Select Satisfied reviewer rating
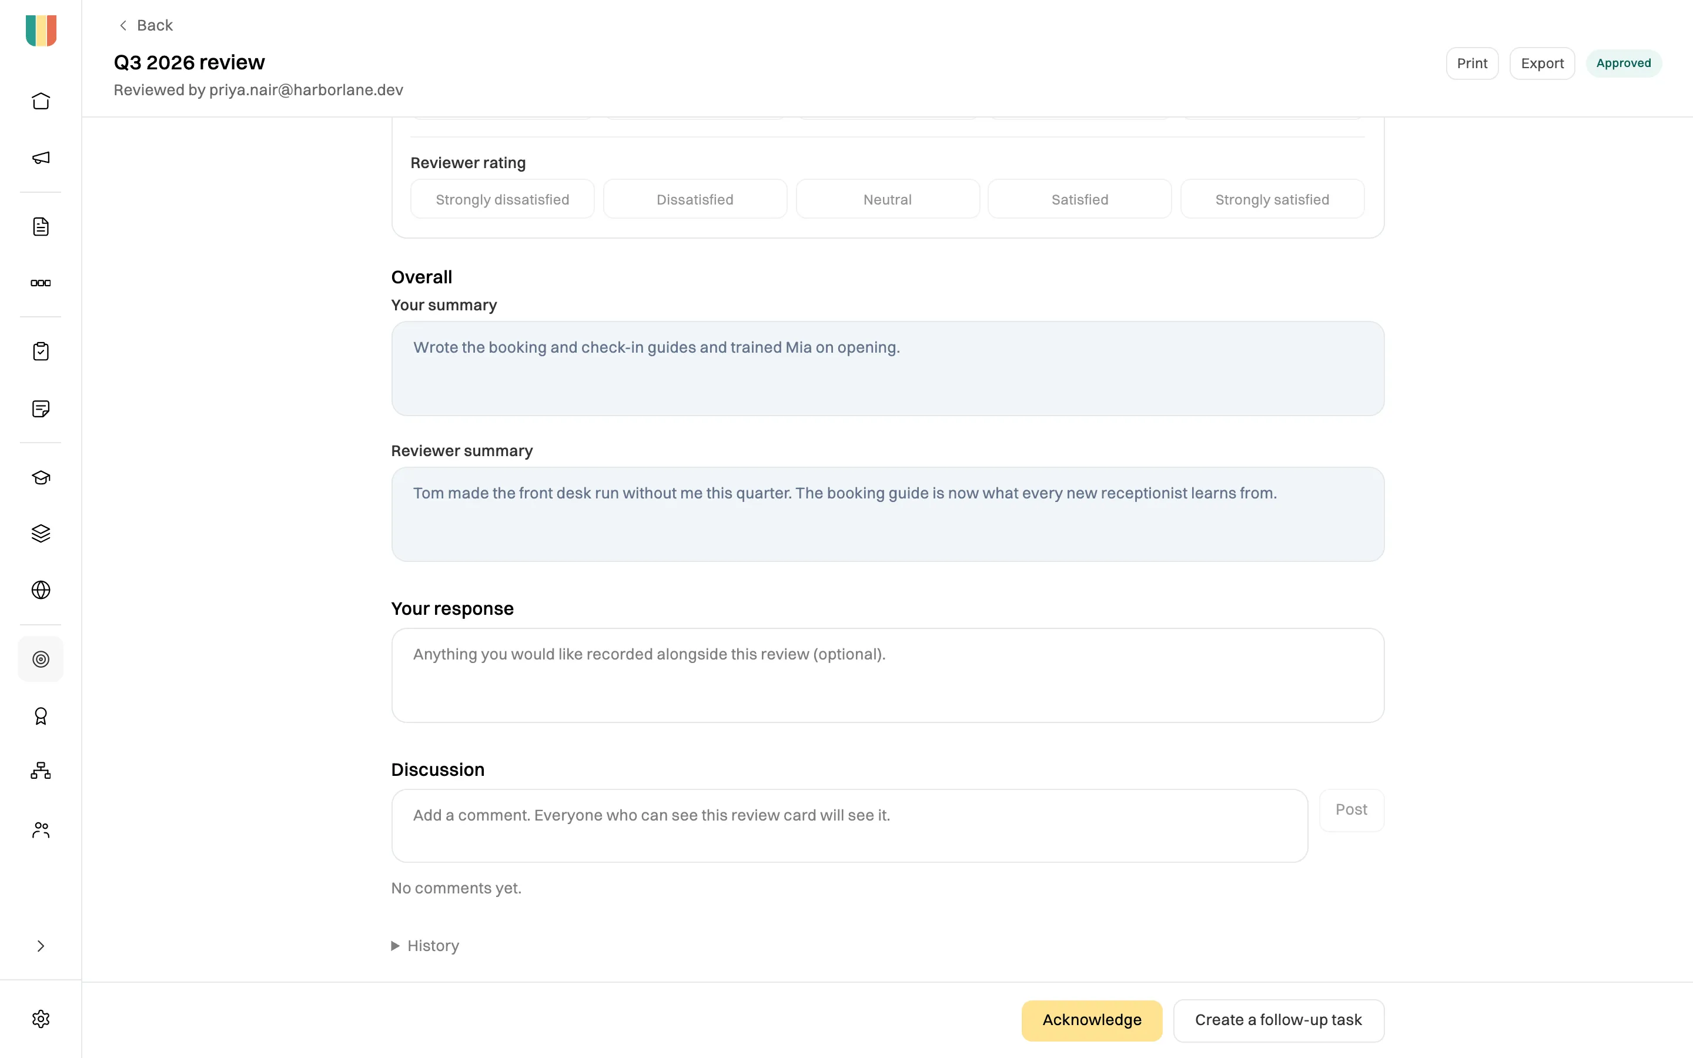This screenshot has width=1693, height=1058. 1079,199
